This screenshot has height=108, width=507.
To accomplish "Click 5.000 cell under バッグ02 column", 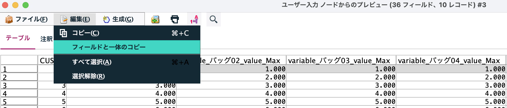I will [x=231, y=102].
